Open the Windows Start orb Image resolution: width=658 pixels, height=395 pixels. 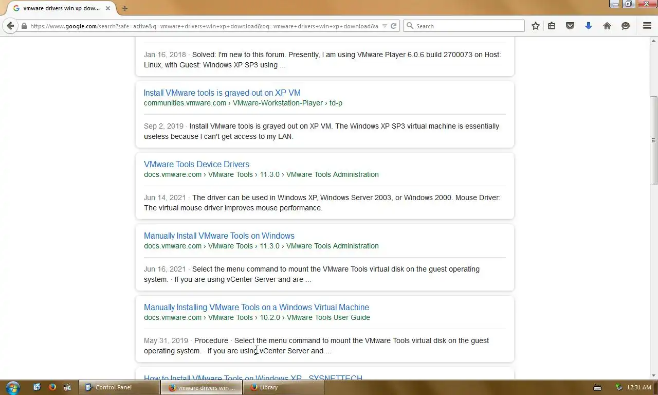13,387
